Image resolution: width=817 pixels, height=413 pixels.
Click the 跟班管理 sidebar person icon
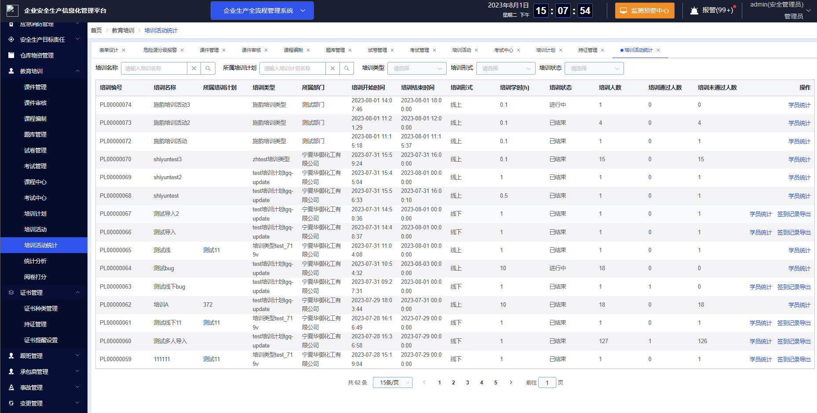point(11,356)
